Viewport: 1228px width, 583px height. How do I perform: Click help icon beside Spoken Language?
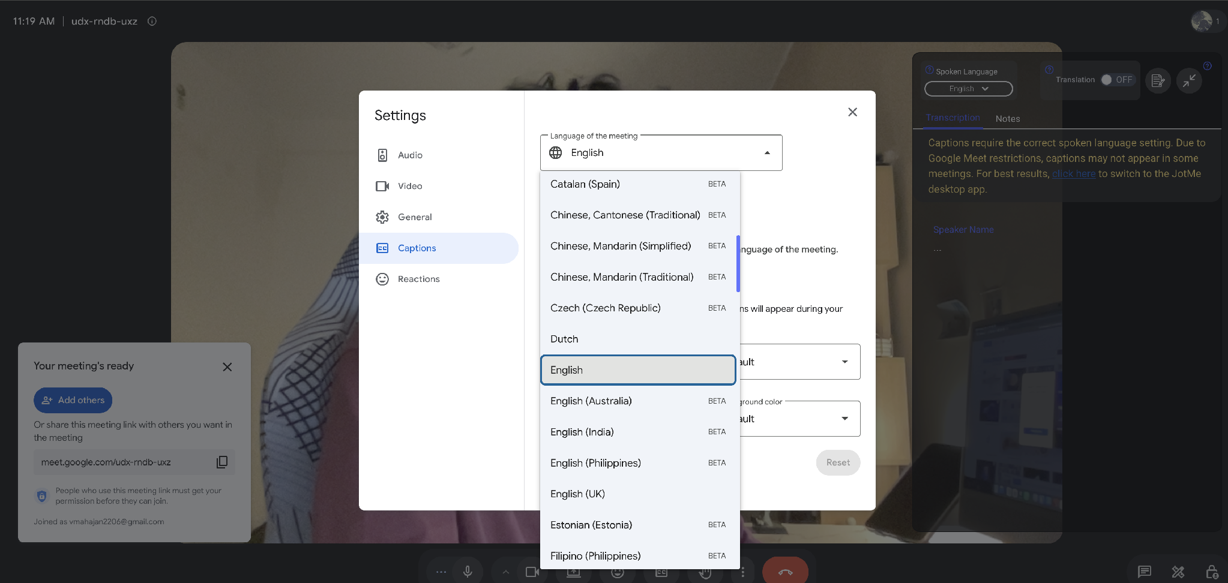click(929, 70)
